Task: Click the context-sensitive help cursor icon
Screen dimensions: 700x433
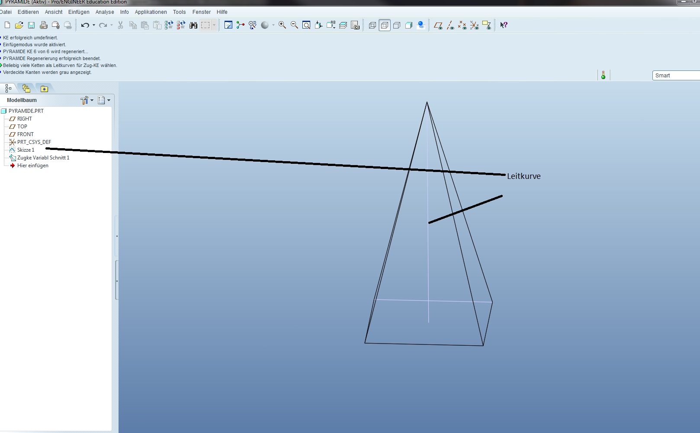Action: (x=504, y=25)
